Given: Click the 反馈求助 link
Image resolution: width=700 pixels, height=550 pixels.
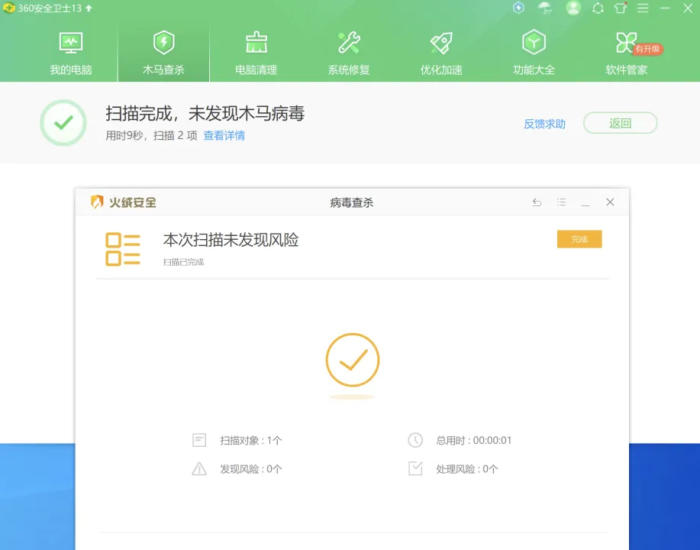Looking at the screenshot, I should pos(544,124).
